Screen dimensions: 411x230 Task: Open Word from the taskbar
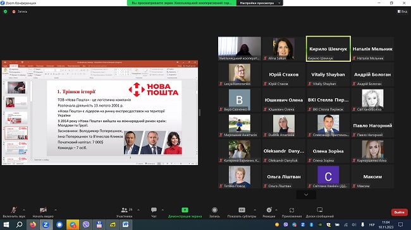(x=126, y=224)
